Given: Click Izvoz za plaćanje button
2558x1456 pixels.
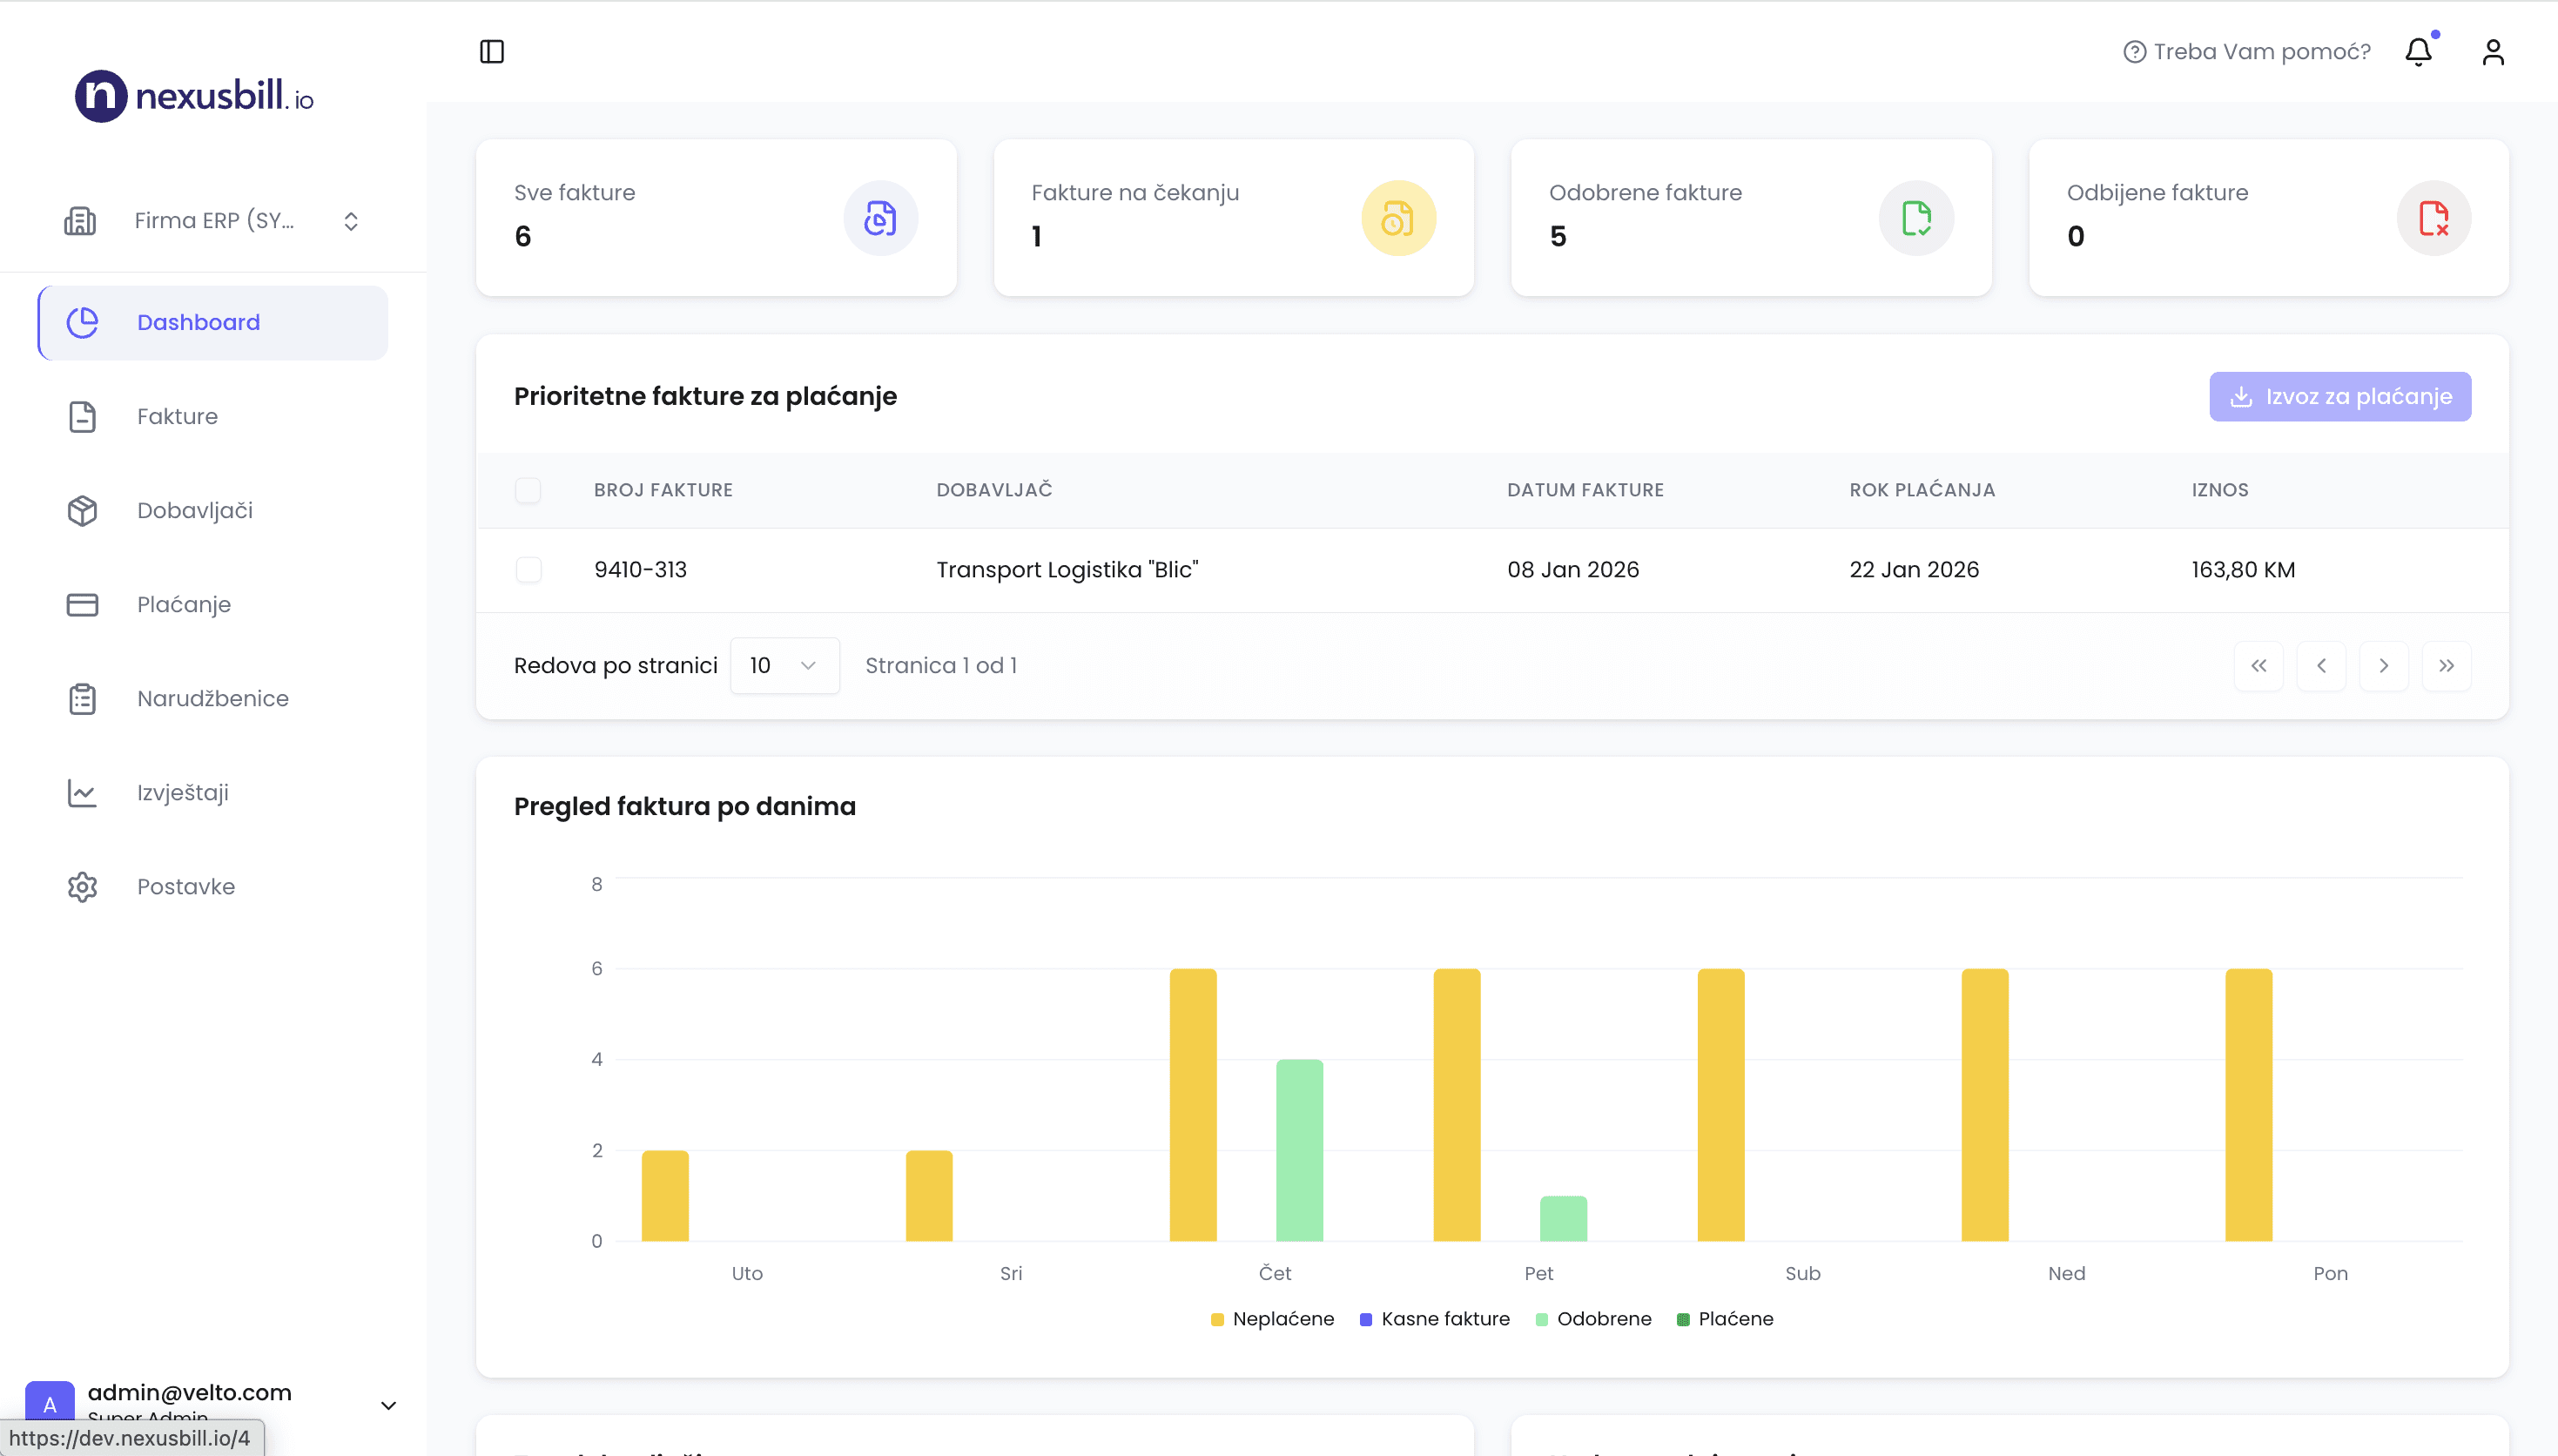Looking at the screenshot, I should click(x=2339, y=397).
